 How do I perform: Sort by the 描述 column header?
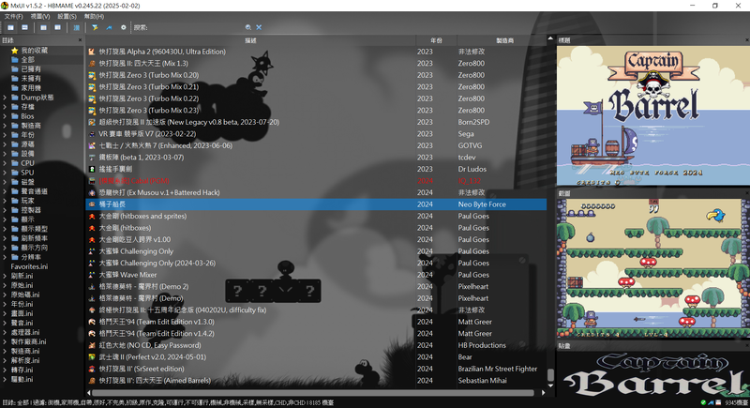pyautogui.click(x=250, y=40)
